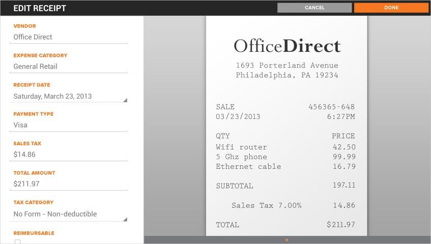Image resolution: width=431 pixels, height=244 pixels.
Task: Edit the Payment Type field showing Visa
Action: pos(68,125)
